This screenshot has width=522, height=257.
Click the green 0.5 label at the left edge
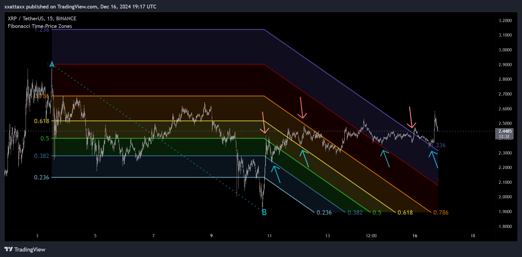[45, 139]
